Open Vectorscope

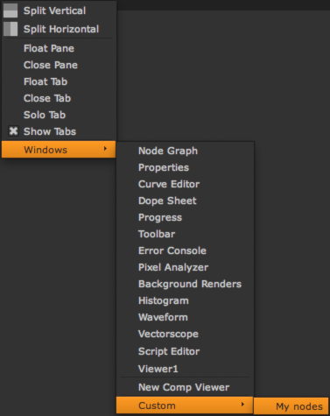point(168,334)
